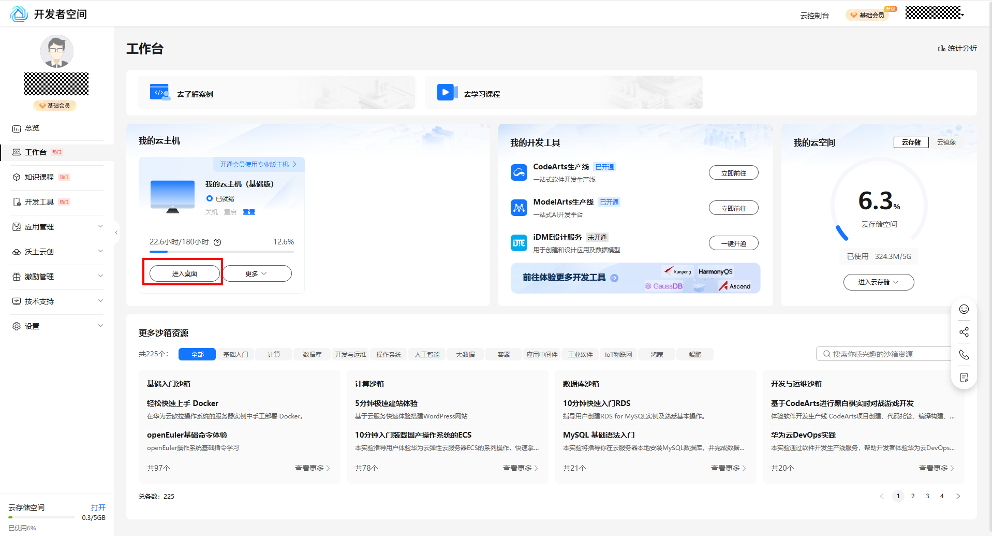The image size is (992, 536).
Task: Click the arrow icon beside 前往体验更多开发工具
Action: point(614,278)
